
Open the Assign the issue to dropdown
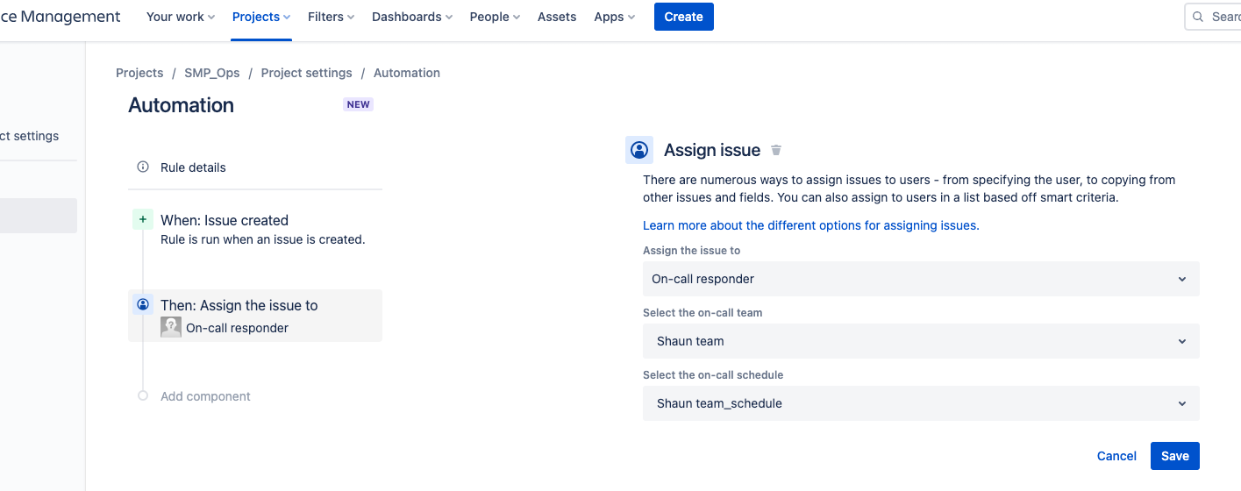coord(921,279)
